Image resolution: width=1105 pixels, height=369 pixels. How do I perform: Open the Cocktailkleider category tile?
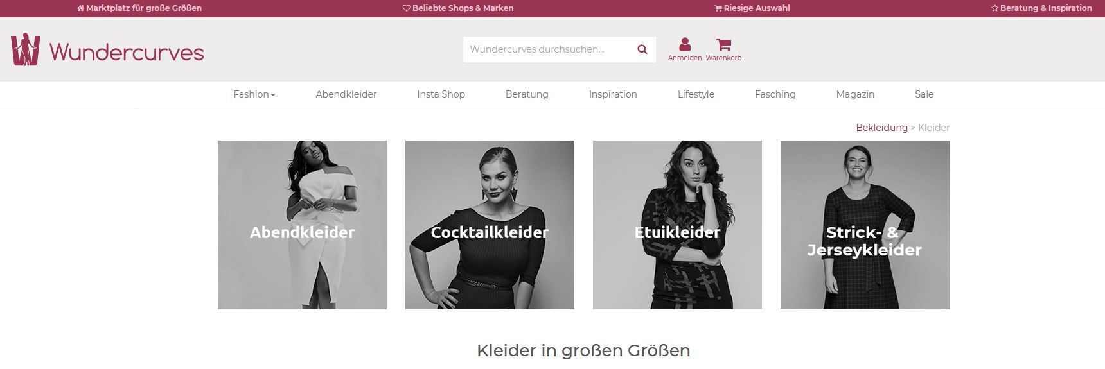point(490,225)
